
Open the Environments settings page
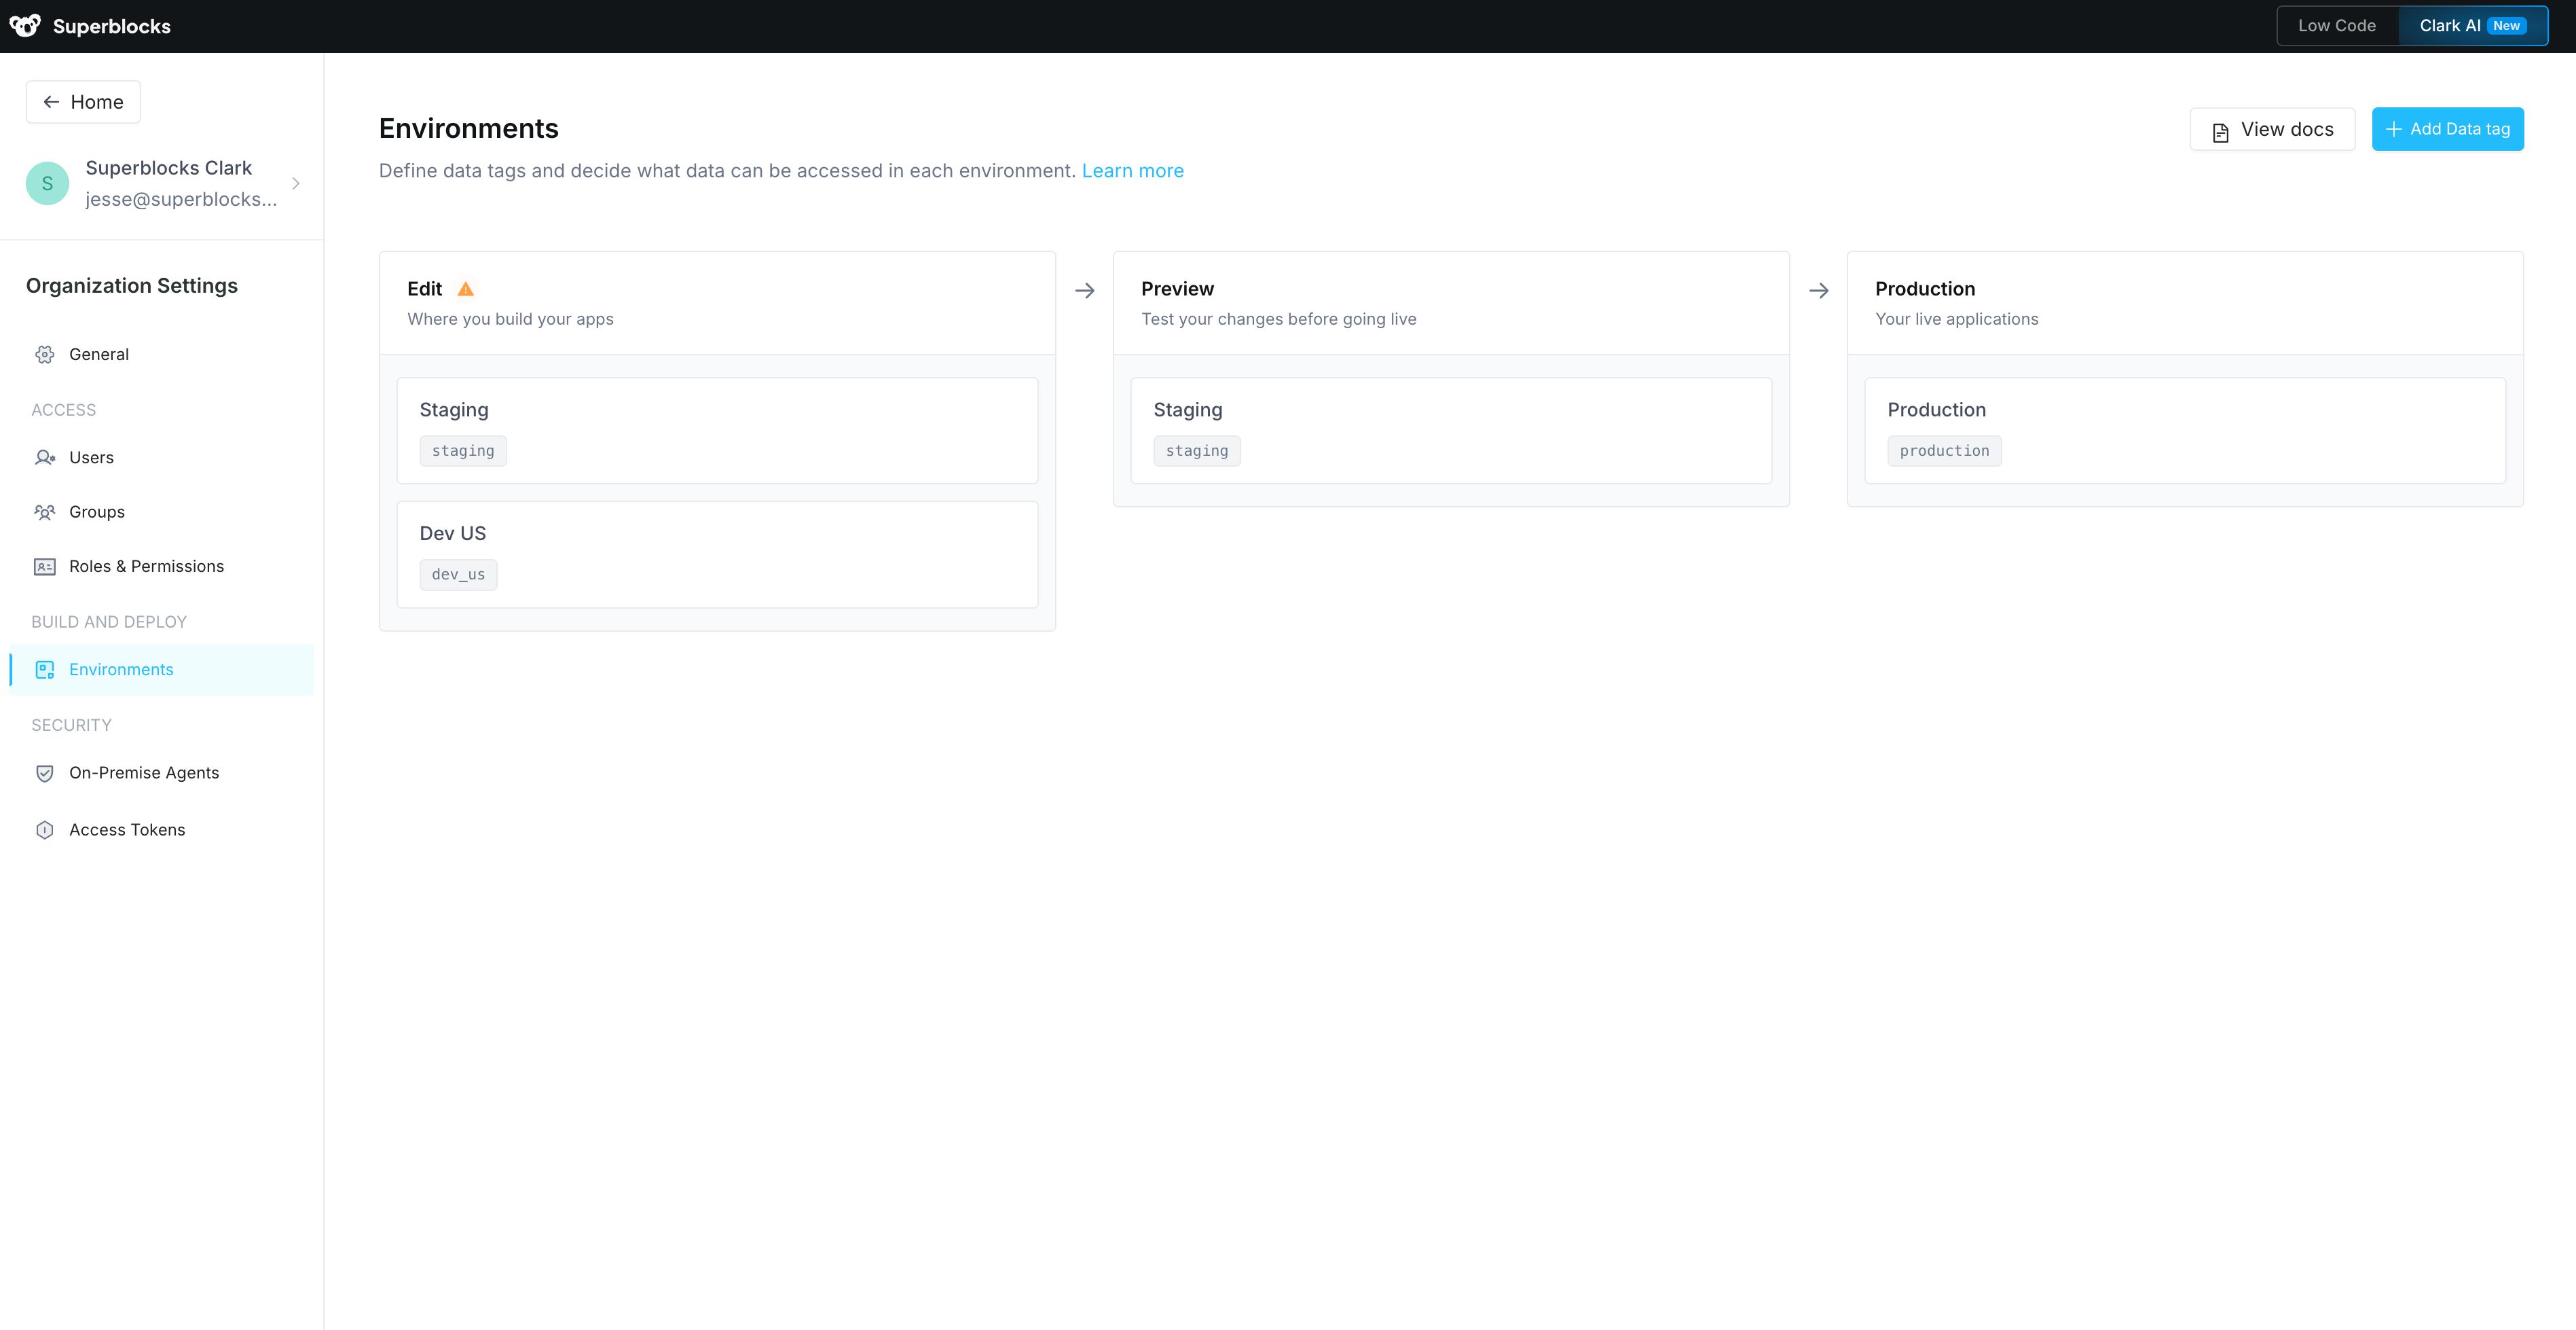coord(121,670)
